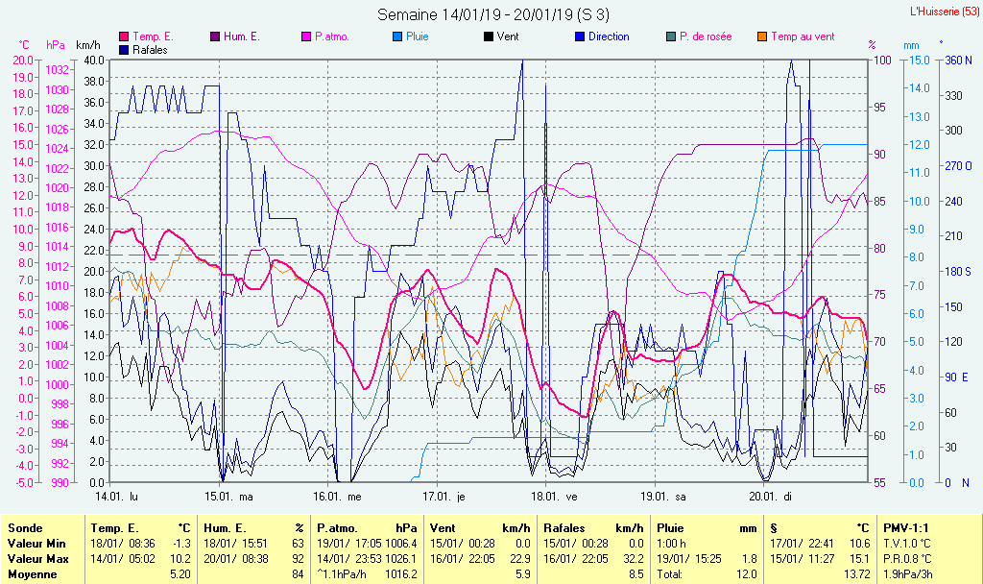The width and height of the screenshot is (983, 584).
Task: Click the station name 'L'Huisserie (53)'
Action: [x=945, y=12]
